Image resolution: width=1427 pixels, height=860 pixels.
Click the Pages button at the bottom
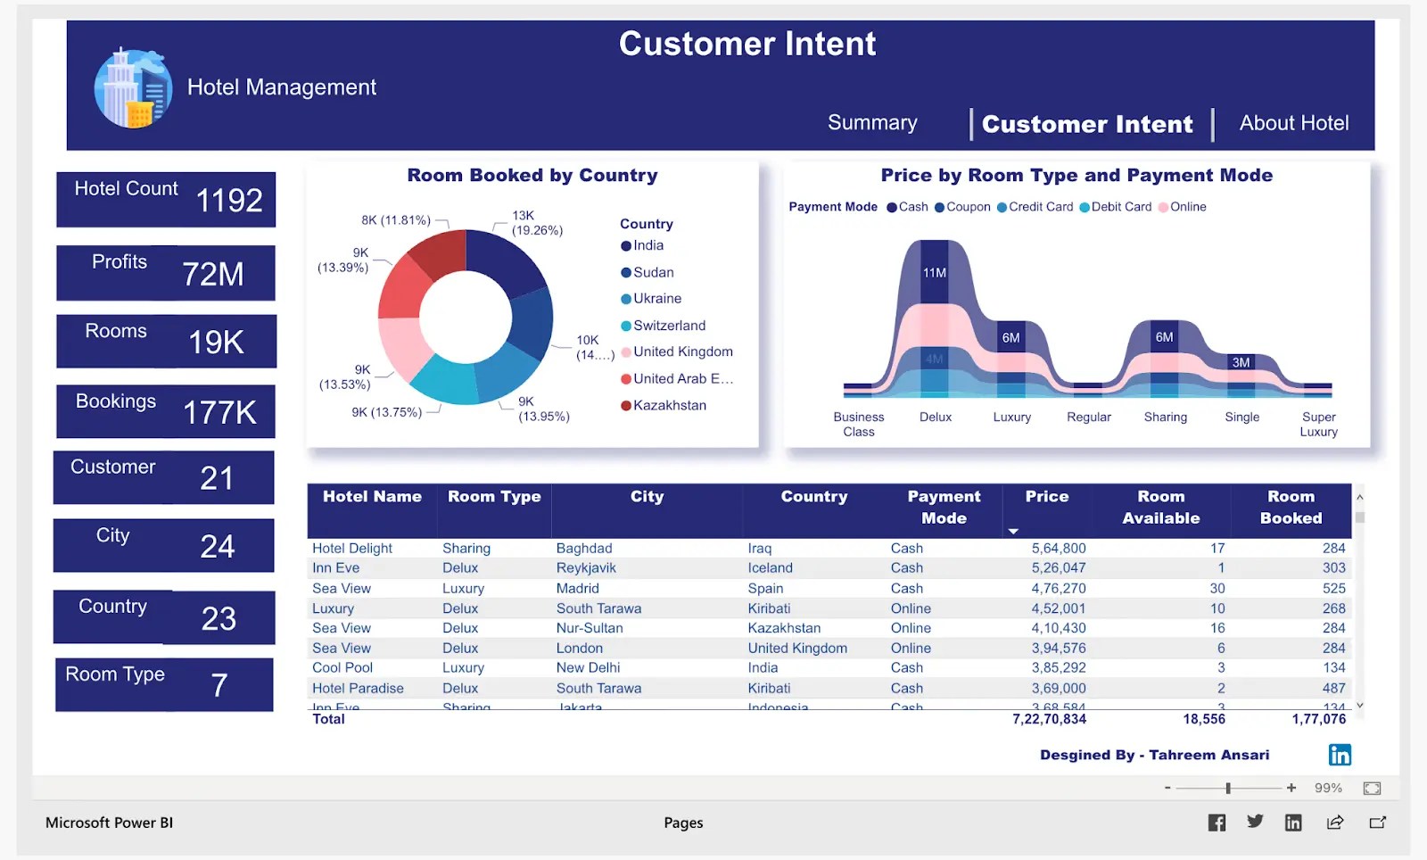(x=683, y=822)
